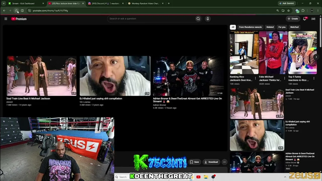Open Adrien Broner ARRESTED stream title link
This screenshot has width=322, height=181.
[187, 100]
